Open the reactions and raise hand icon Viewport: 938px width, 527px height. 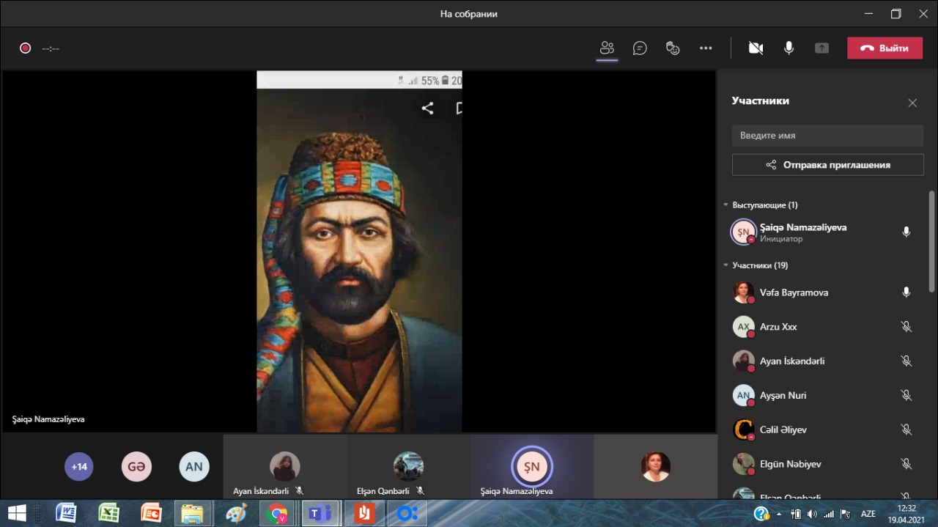[x=673, y=48]
